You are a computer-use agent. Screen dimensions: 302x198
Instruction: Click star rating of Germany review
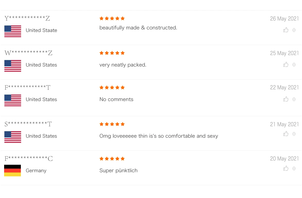point(112,159)
